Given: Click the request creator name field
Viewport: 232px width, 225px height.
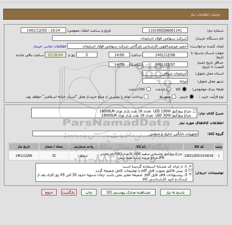Looking at the screenshot, I should pyautogui.click(x=127, y=46).
